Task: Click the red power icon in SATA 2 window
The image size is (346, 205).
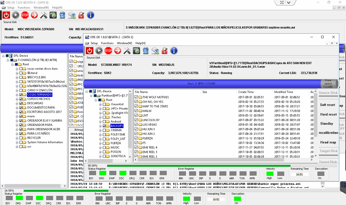Action: 89,51
